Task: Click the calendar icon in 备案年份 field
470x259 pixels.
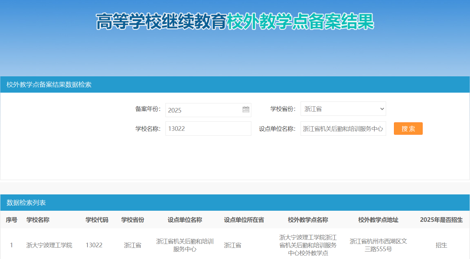Action: (246, 110)
